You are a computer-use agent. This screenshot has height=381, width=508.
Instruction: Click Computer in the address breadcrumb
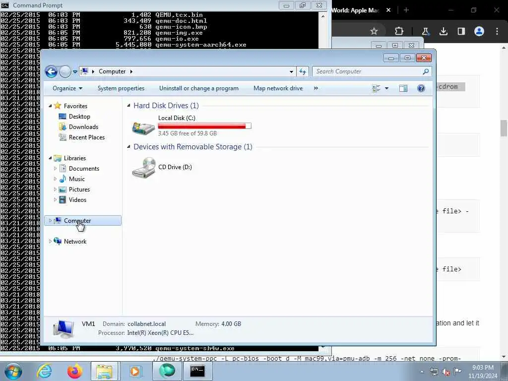112,71
